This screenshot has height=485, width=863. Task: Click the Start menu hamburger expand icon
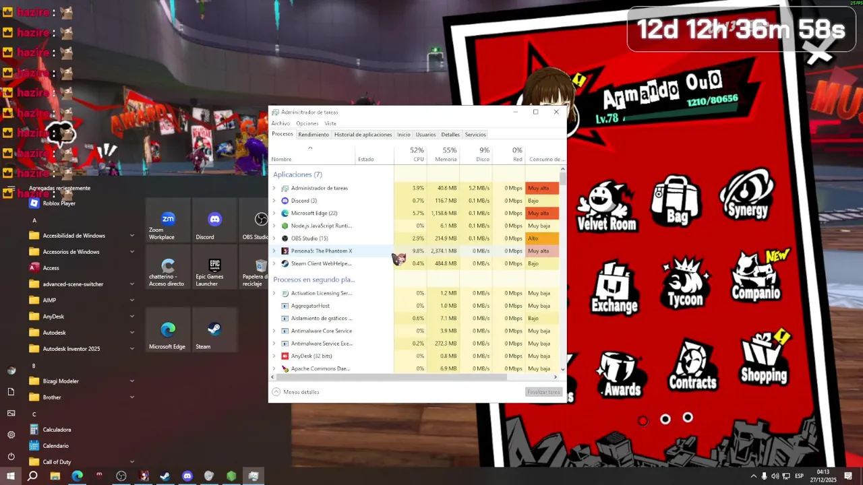coord(11,189)
